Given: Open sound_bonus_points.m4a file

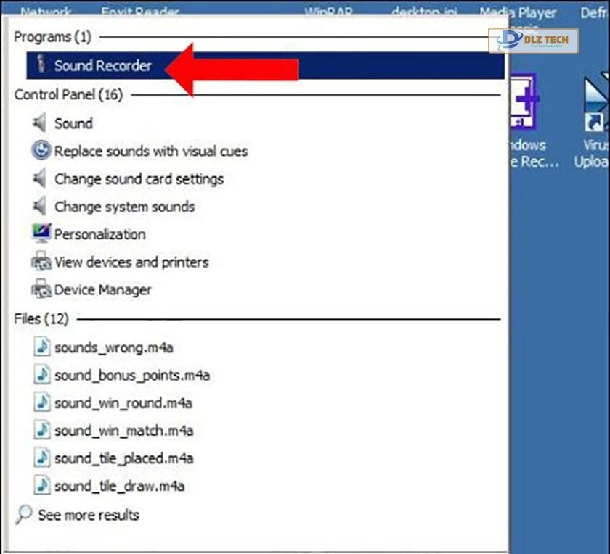Looking at the screenshot, I should coord(132,376).
